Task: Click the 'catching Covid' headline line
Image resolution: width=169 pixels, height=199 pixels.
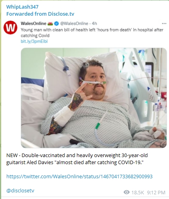Action: [35, 36]
